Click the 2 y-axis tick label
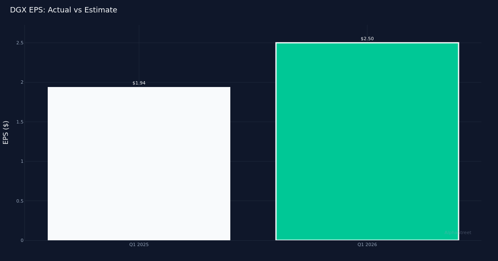This screenshot has height=261, width=498. coord(22,82)
